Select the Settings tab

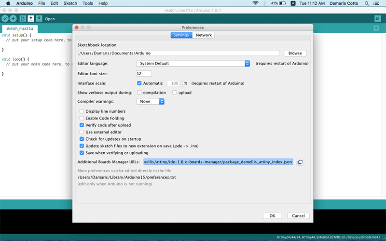181,35
